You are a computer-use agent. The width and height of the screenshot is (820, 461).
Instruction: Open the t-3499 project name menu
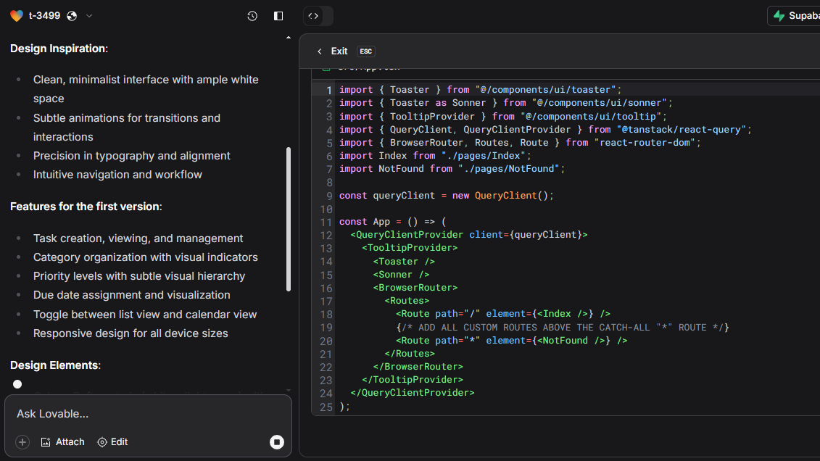pyautogui.click(x=44, y=16)
